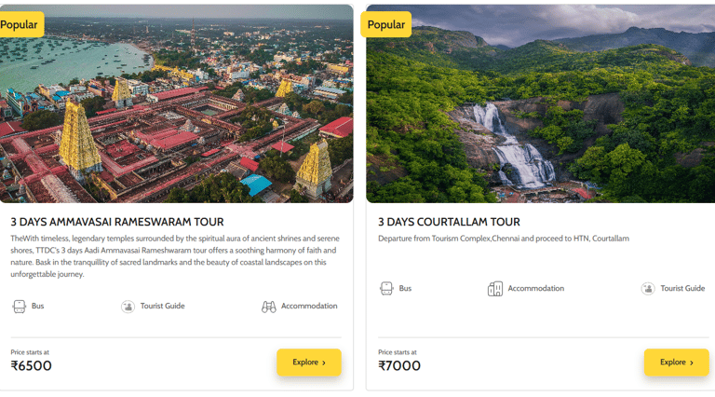Open the 3 DAYS AMMAVASAI RAMESWARAM TOUR title
The image size is (715, 397).
click(x=117, y=222)
